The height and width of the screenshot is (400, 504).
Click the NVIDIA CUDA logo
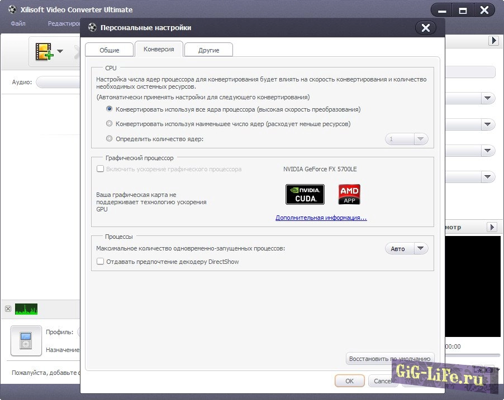pos(305,194)
